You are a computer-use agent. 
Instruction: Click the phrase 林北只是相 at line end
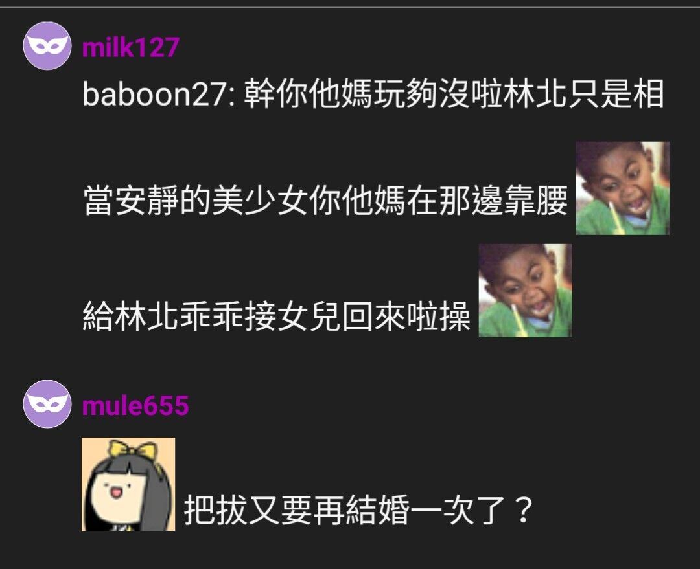coord(583,94)
